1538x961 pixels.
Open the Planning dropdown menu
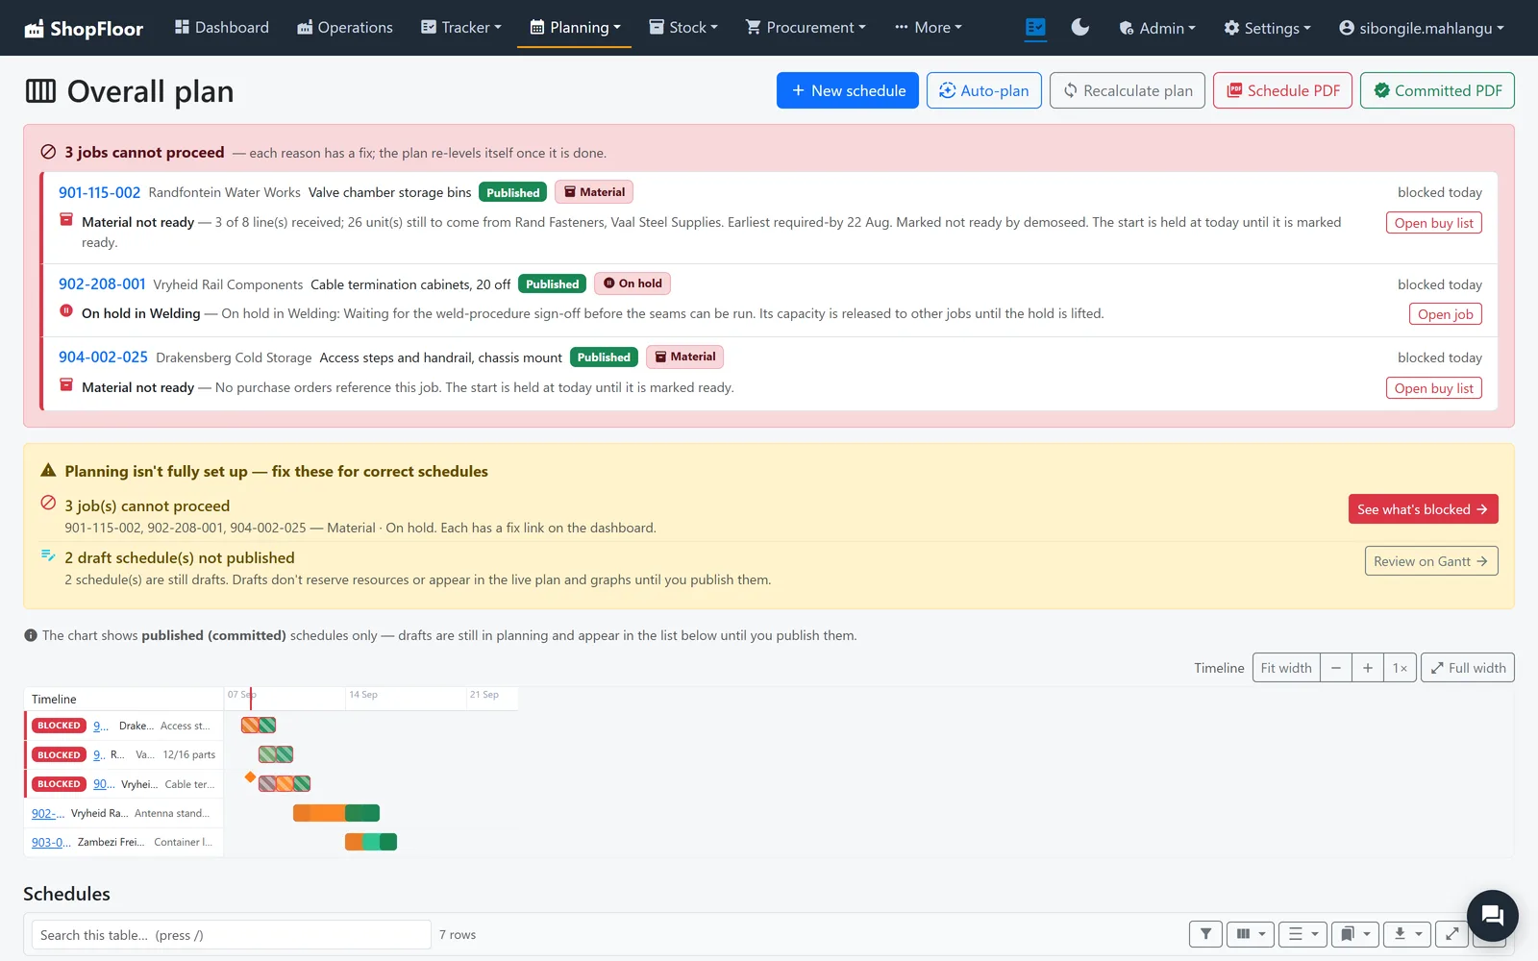pos(575,28)
